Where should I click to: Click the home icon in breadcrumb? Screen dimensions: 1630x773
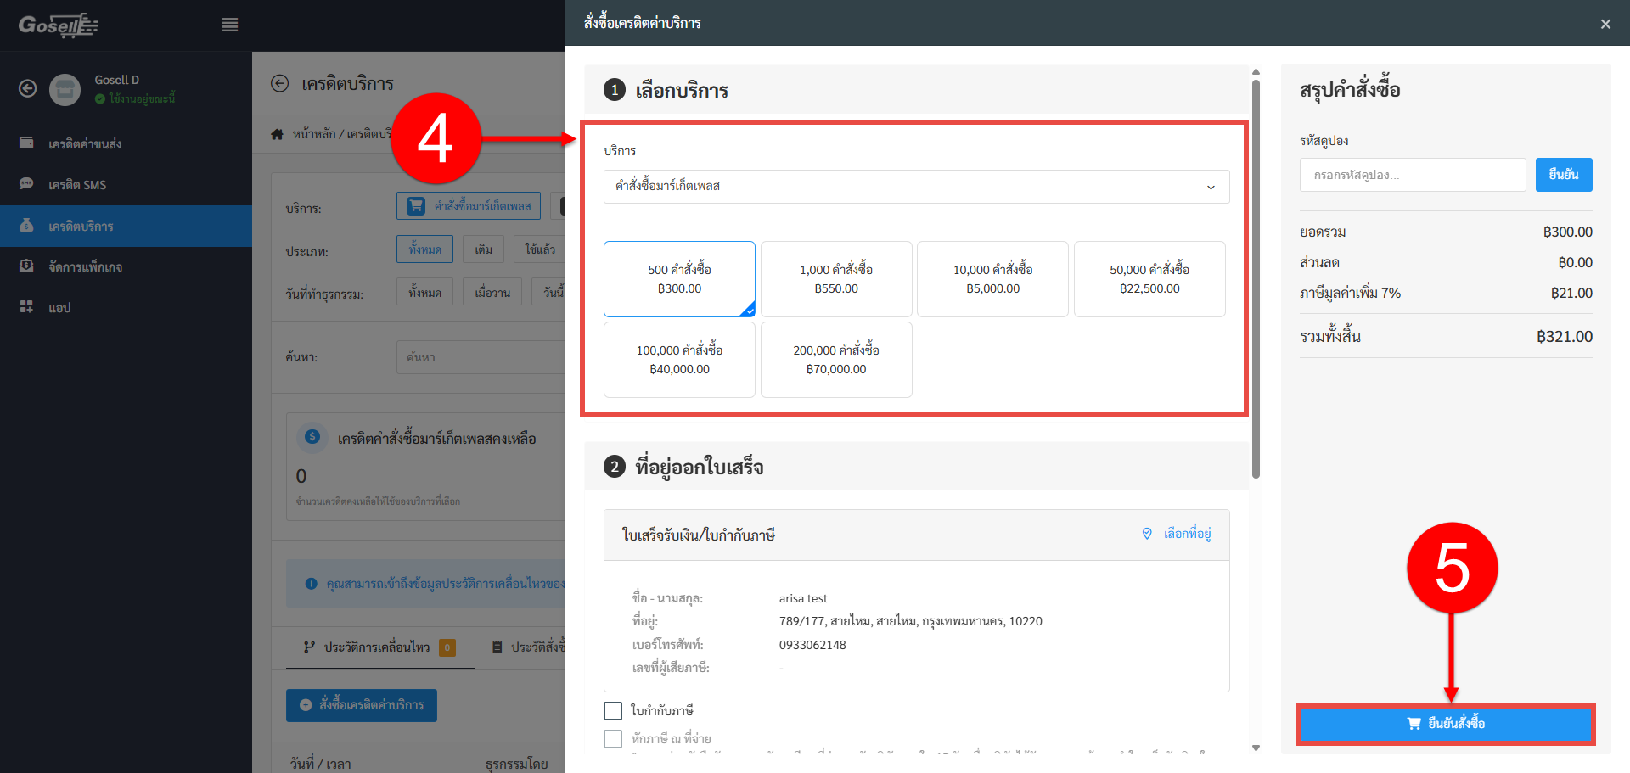[x=277, y=134]
